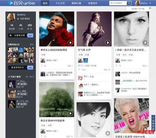Subscribe to the third popular user
Image resolution: width=156 pixels, height=138 pixels.
[x=22, y=104]
